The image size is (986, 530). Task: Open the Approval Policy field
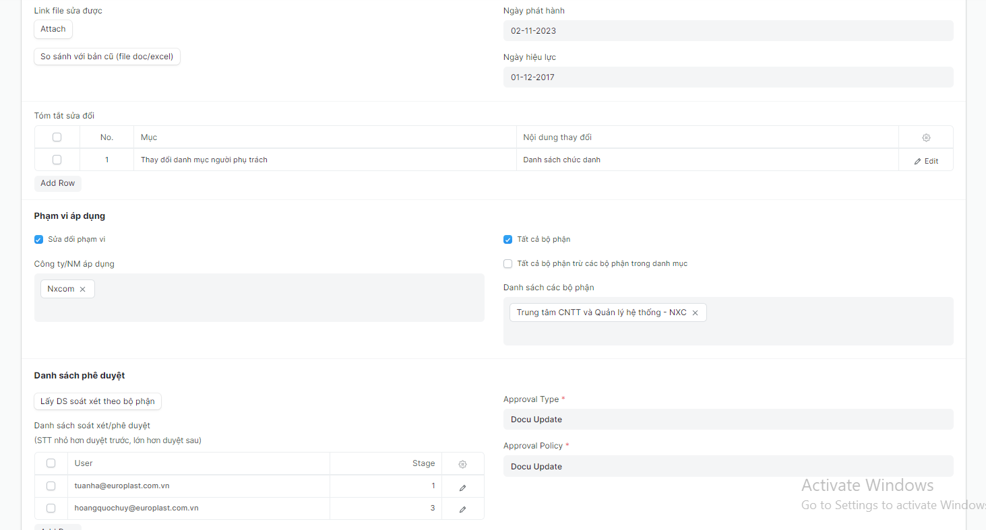click(x=728, y=466)
